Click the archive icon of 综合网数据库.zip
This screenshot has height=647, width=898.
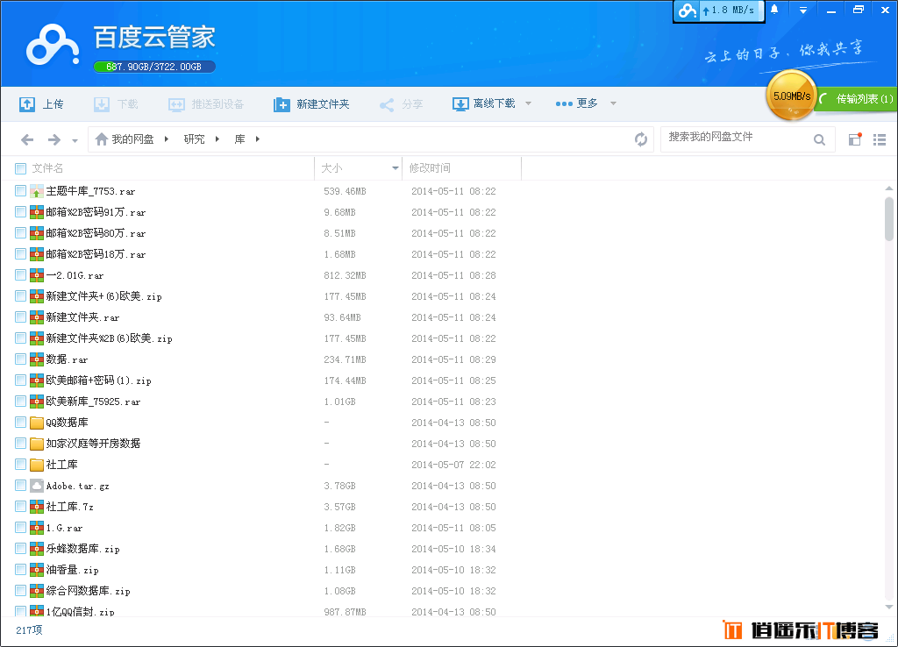(37, 591)
